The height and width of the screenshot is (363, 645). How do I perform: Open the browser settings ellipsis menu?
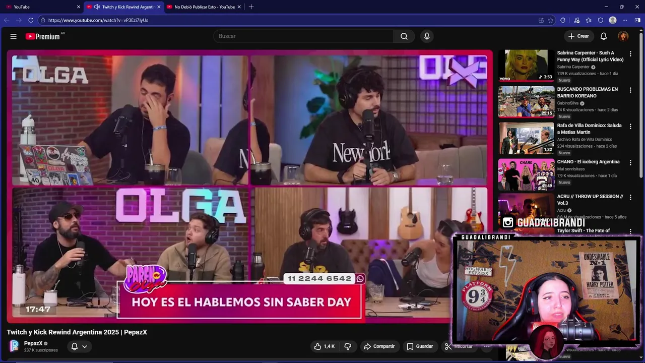(625, 20)
